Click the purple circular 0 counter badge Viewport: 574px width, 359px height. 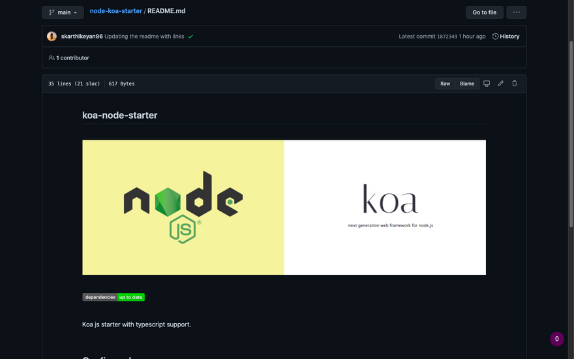[556, 339]
